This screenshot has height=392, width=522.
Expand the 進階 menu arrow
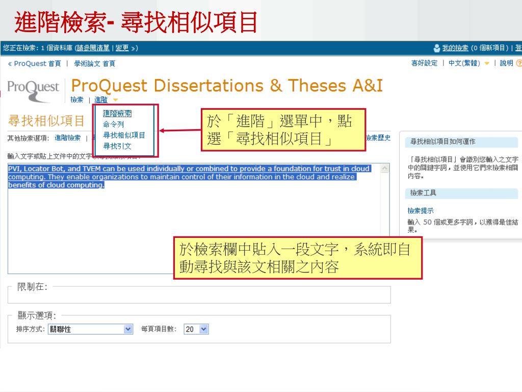tap(116, 100)
